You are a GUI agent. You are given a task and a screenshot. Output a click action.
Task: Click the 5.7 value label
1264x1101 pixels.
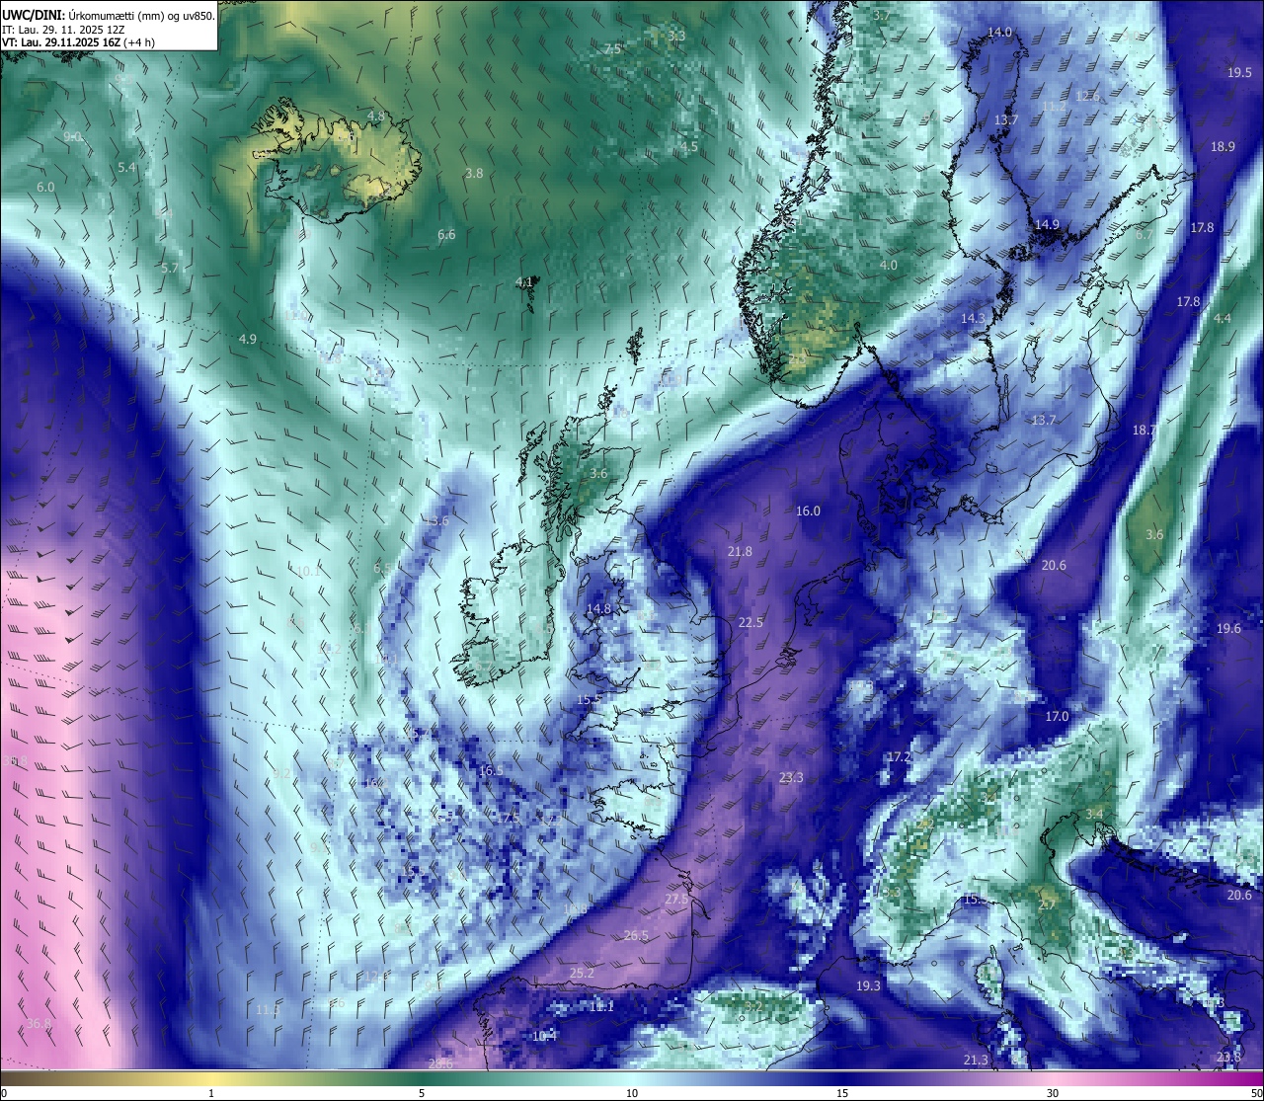coord(170,268)
